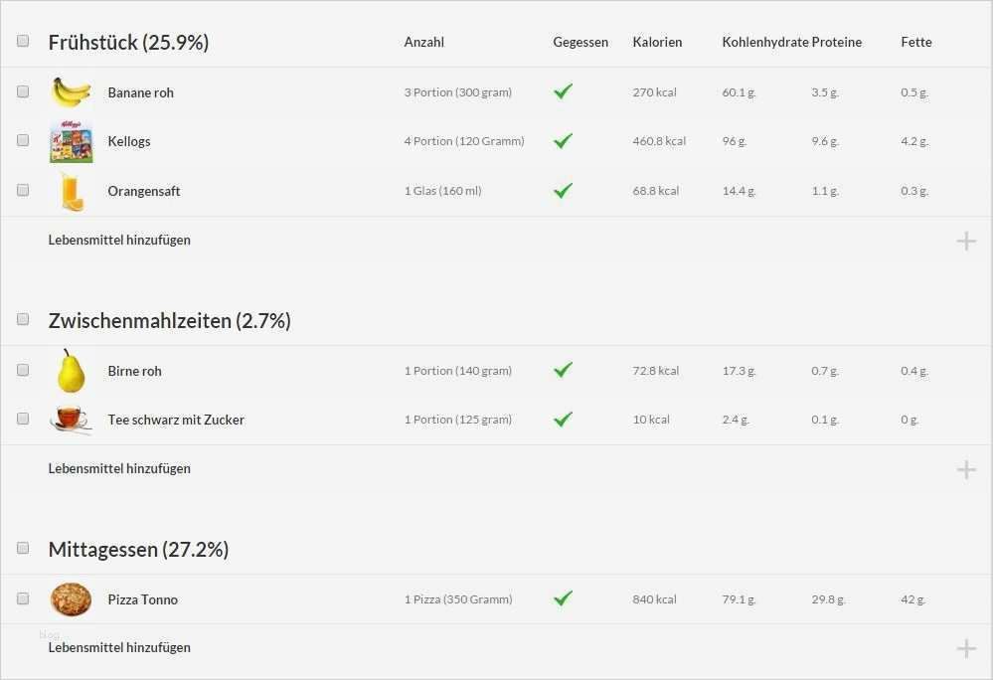This screenshot has width=993, height=680.
Task: Click the Kalorien column header
Action: (657, 42)
